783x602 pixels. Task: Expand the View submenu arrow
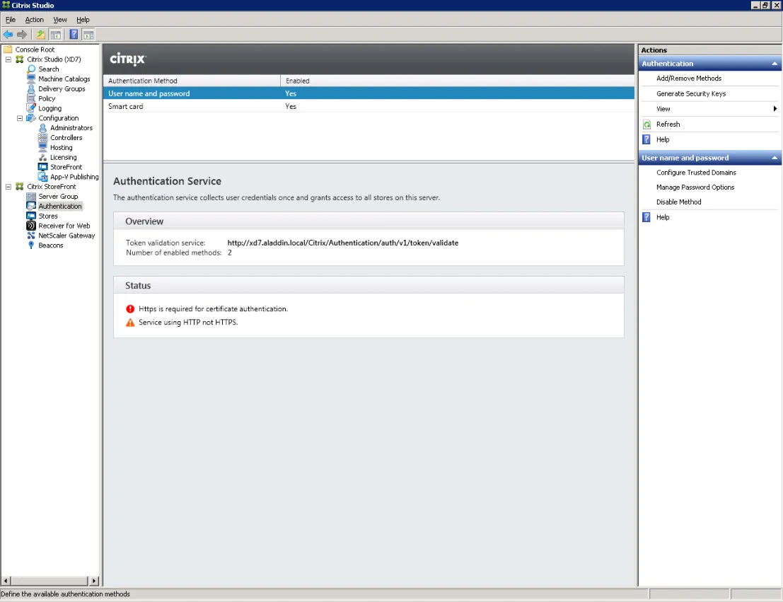(x=775, y=108)
